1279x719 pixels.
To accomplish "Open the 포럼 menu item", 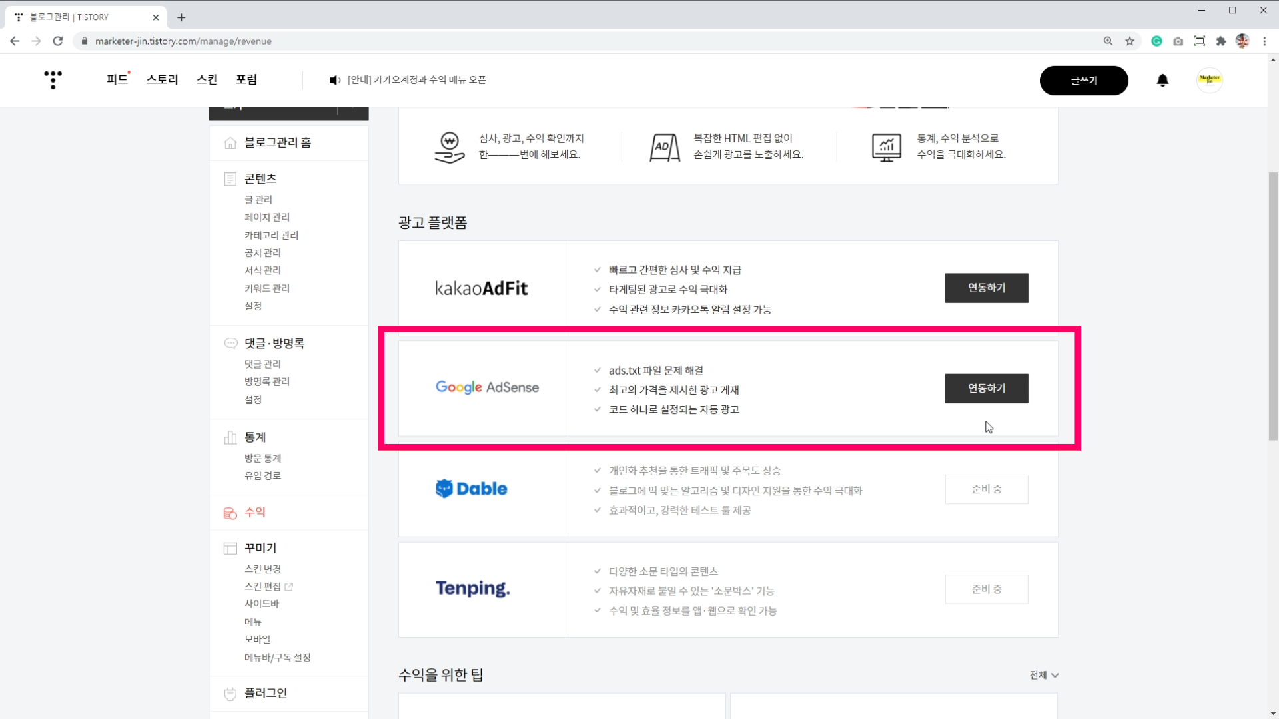I will click(246, 79).
